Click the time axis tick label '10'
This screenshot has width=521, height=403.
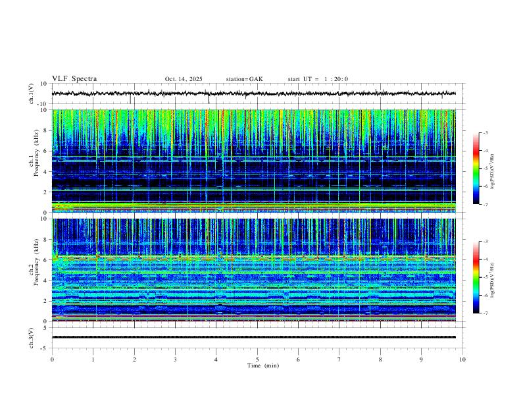462,360
